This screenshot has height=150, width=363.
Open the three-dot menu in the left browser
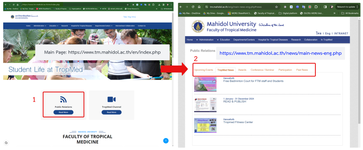click(x=171, y=4)
